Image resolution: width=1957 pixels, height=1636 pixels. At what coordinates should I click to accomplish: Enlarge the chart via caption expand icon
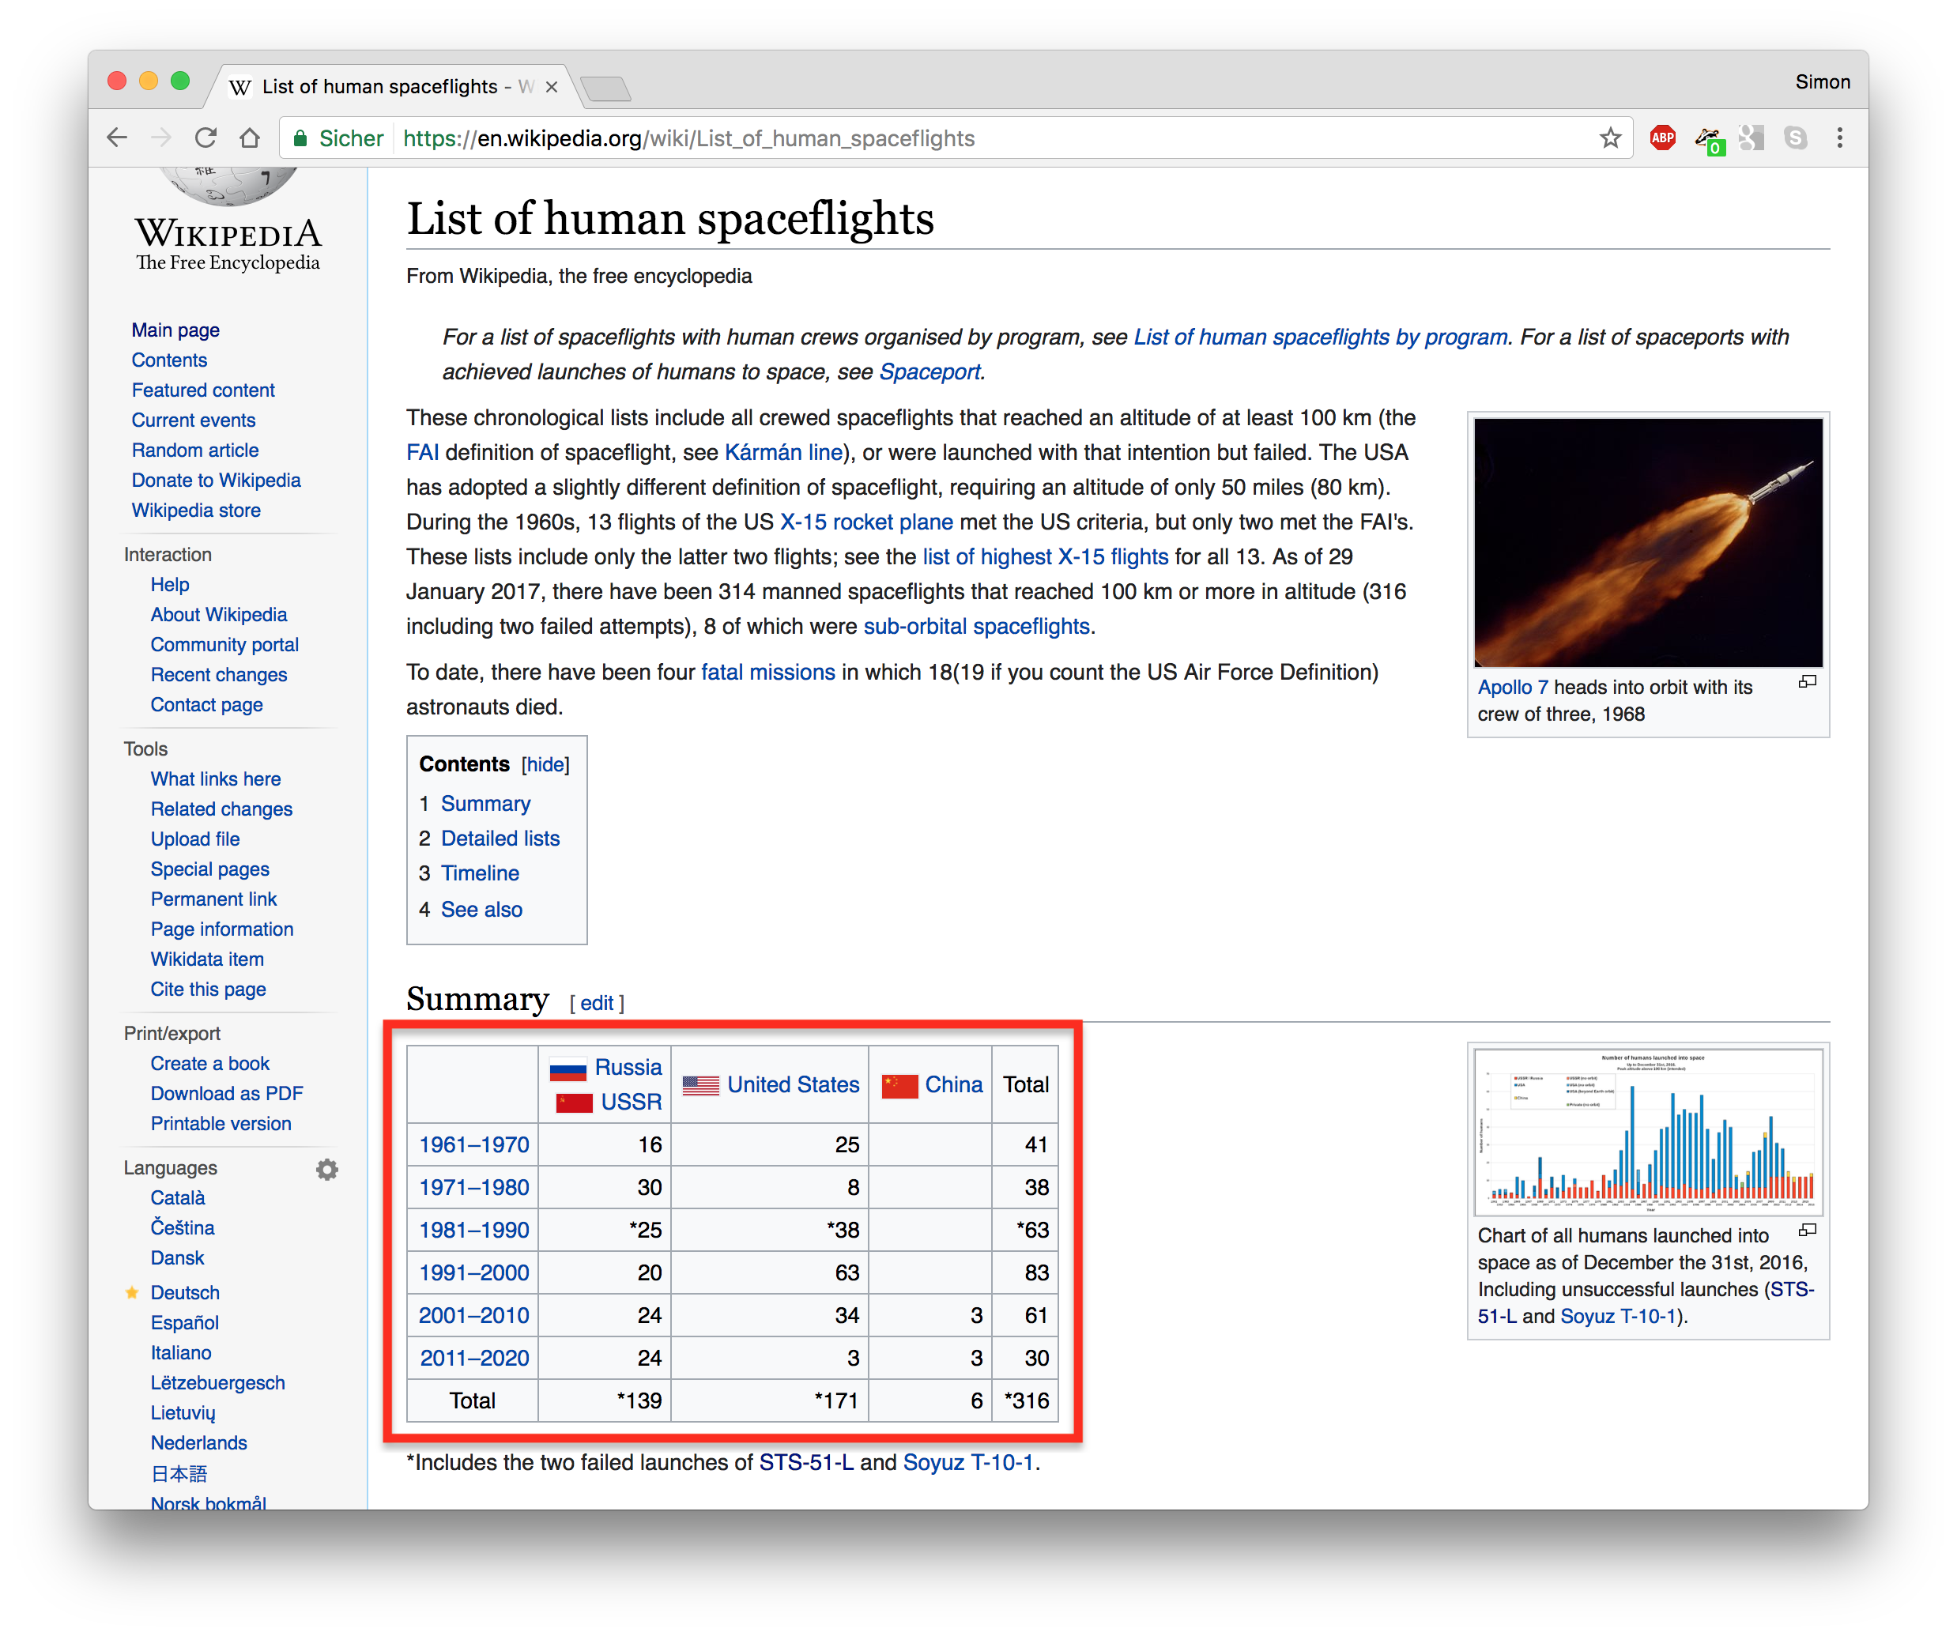point(1807,1230)
